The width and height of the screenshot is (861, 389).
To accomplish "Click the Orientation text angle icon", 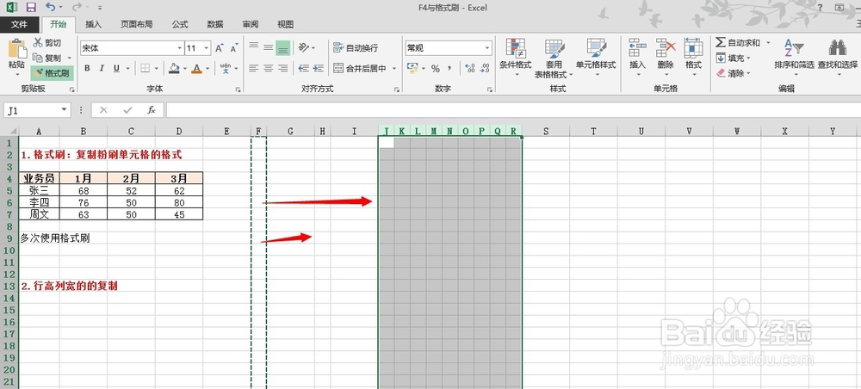I will pyautogui.click(x=304, y=47).
